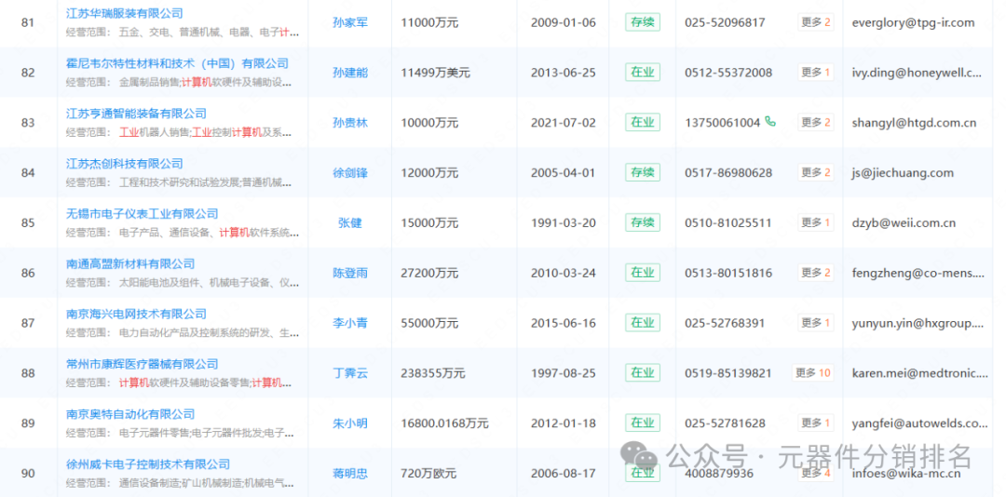1006x497 pixels.
Task: Select registered capital 238355万元
Action: (432, 372)
